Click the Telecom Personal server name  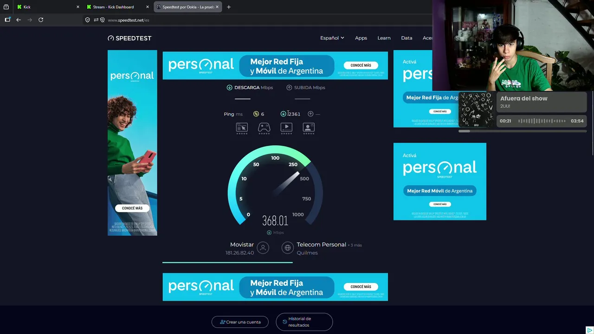coord(321,244)
